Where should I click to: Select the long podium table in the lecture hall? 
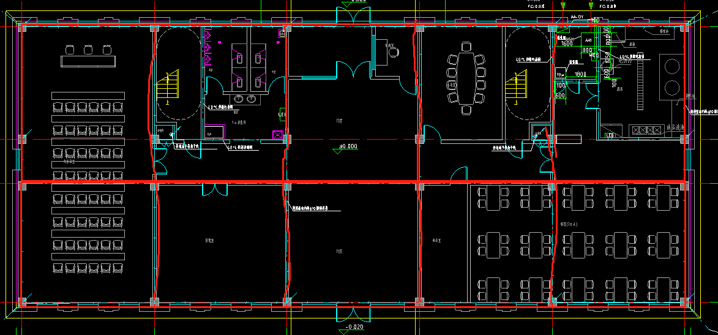[88, 61]
